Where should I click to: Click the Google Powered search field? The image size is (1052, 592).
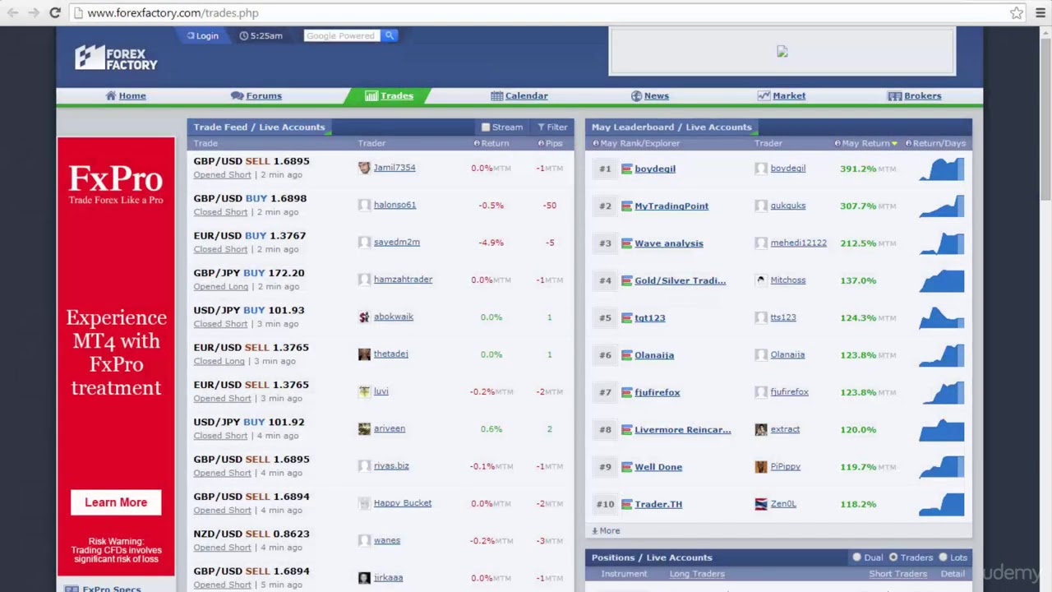[342, 35]
